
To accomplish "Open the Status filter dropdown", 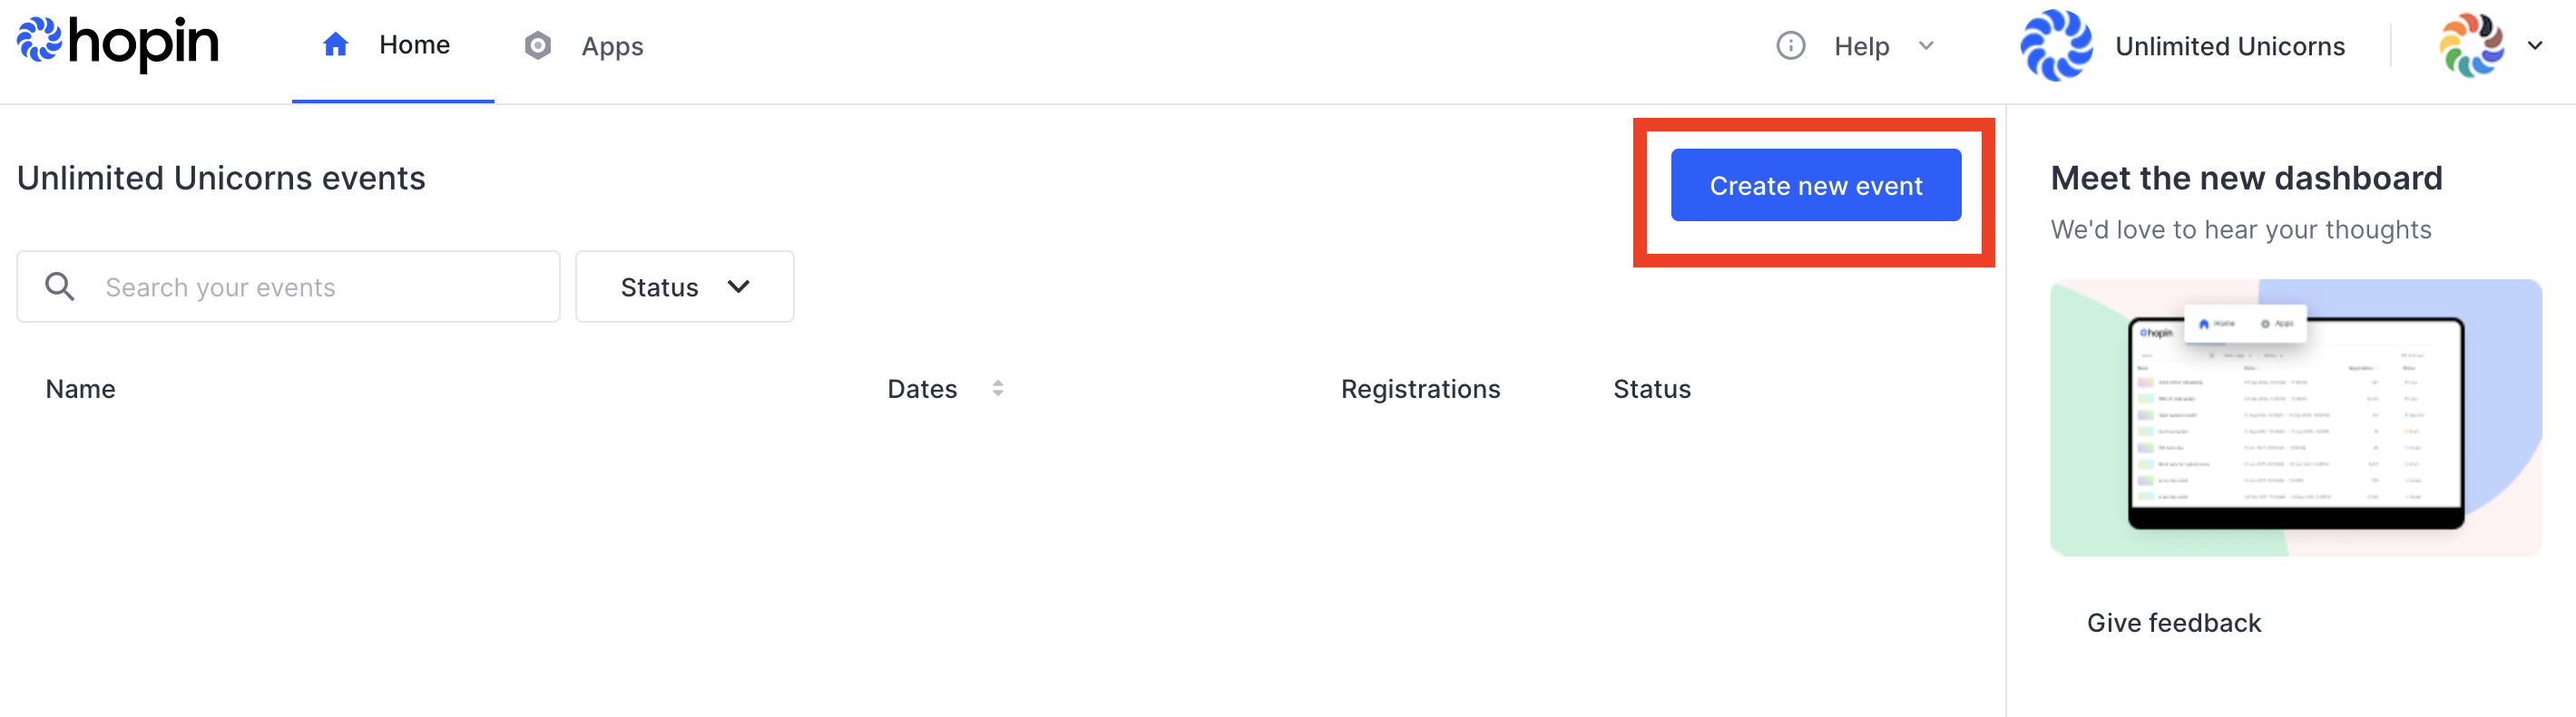I will pyautogui.click(x=685, y=286).
